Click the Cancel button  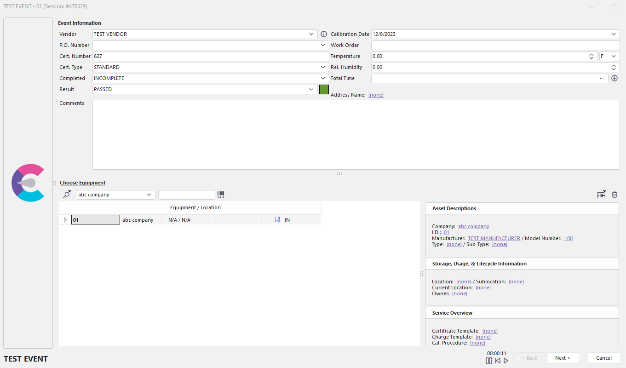pos(603,358)
